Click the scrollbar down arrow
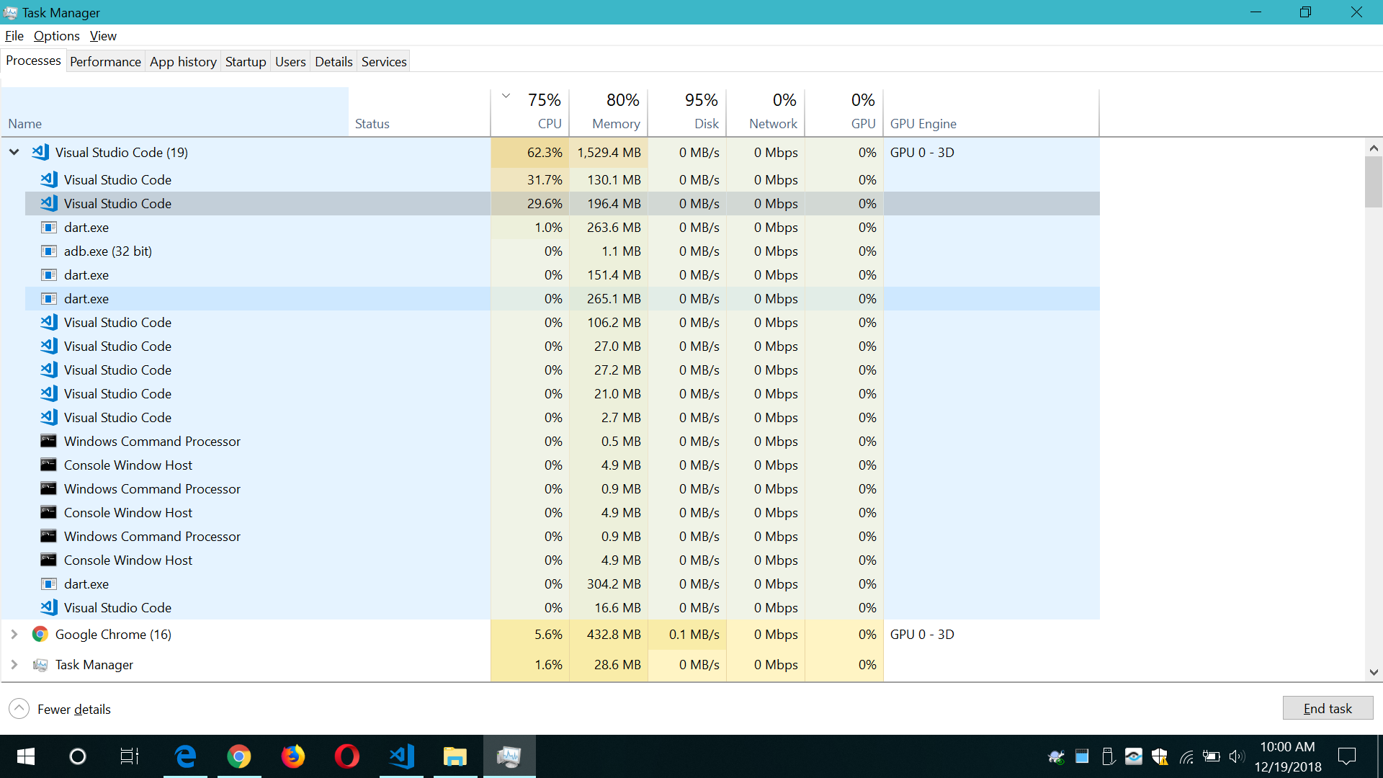The width and height of the screenshot is (1383, 778). point(1374,672)
